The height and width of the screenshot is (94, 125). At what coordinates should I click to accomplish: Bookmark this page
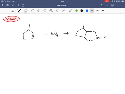point(18,5)
